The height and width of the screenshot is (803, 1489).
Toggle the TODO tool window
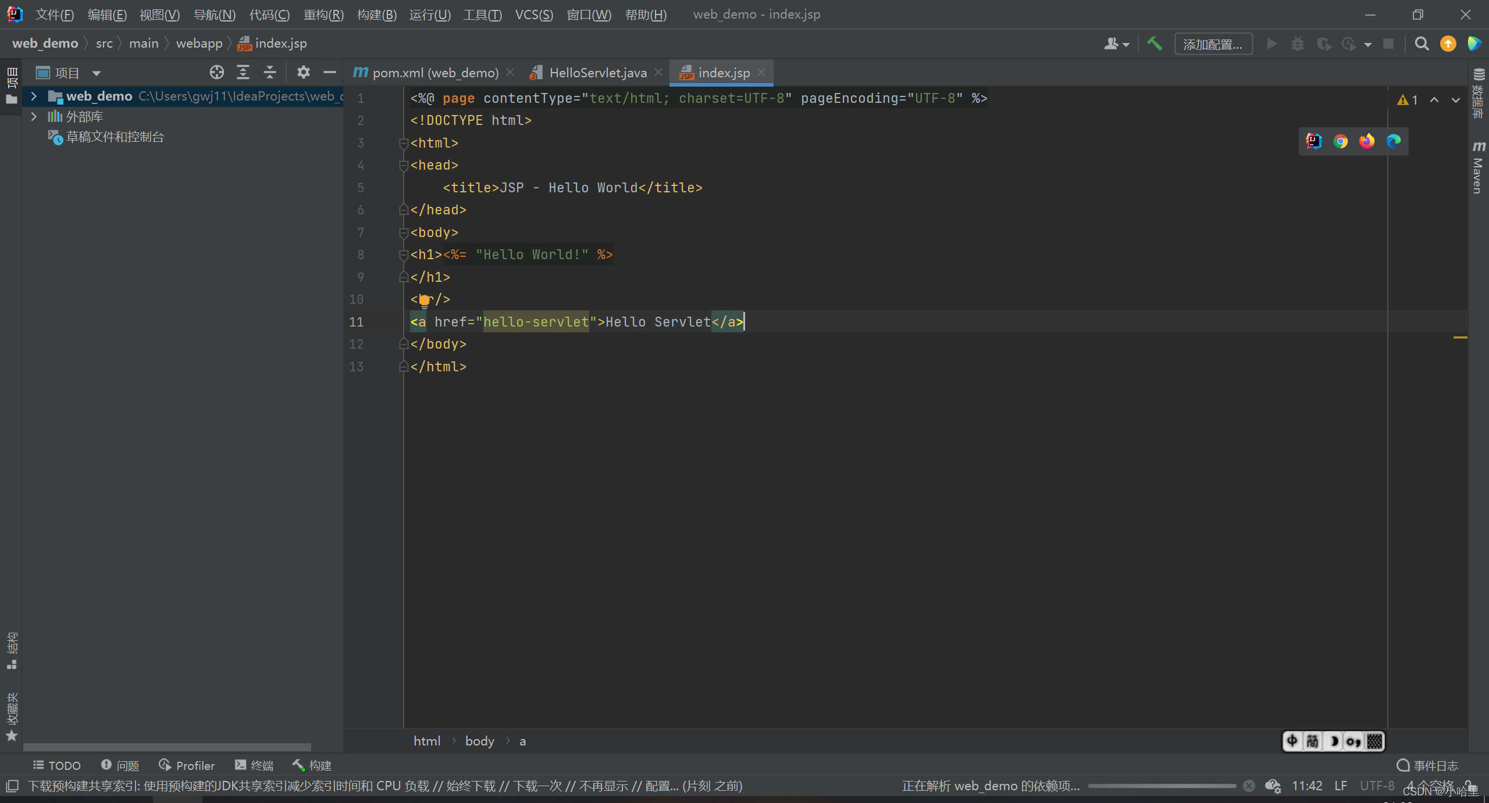[x=57, y=765]
